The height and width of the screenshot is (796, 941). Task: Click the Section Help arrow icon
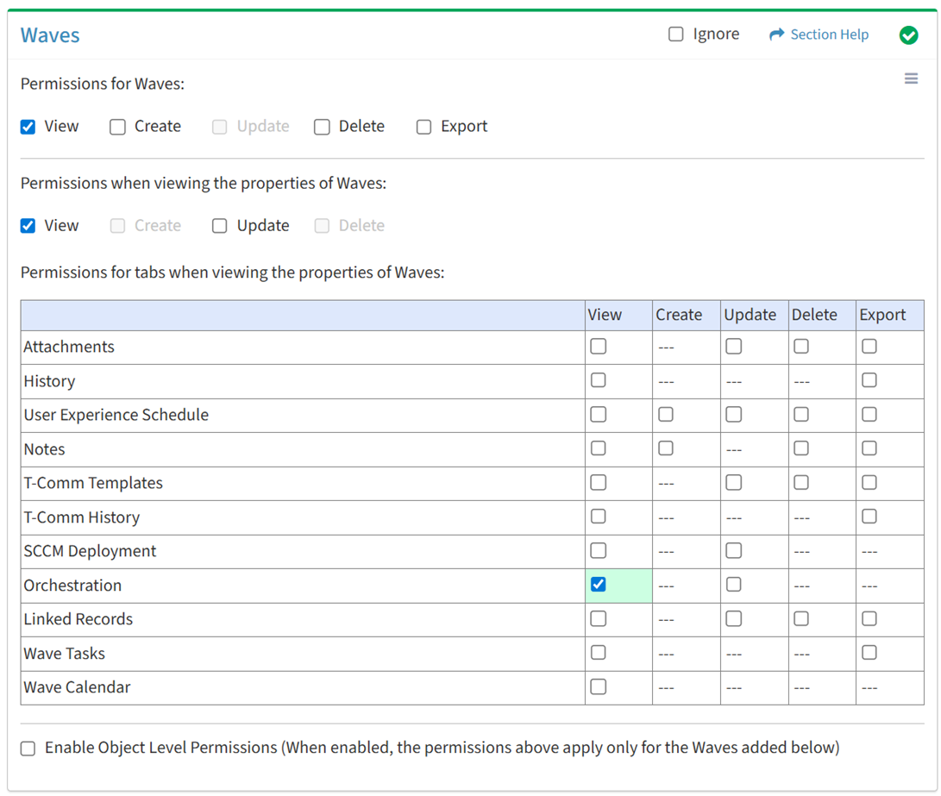click(x=776, y=34)
